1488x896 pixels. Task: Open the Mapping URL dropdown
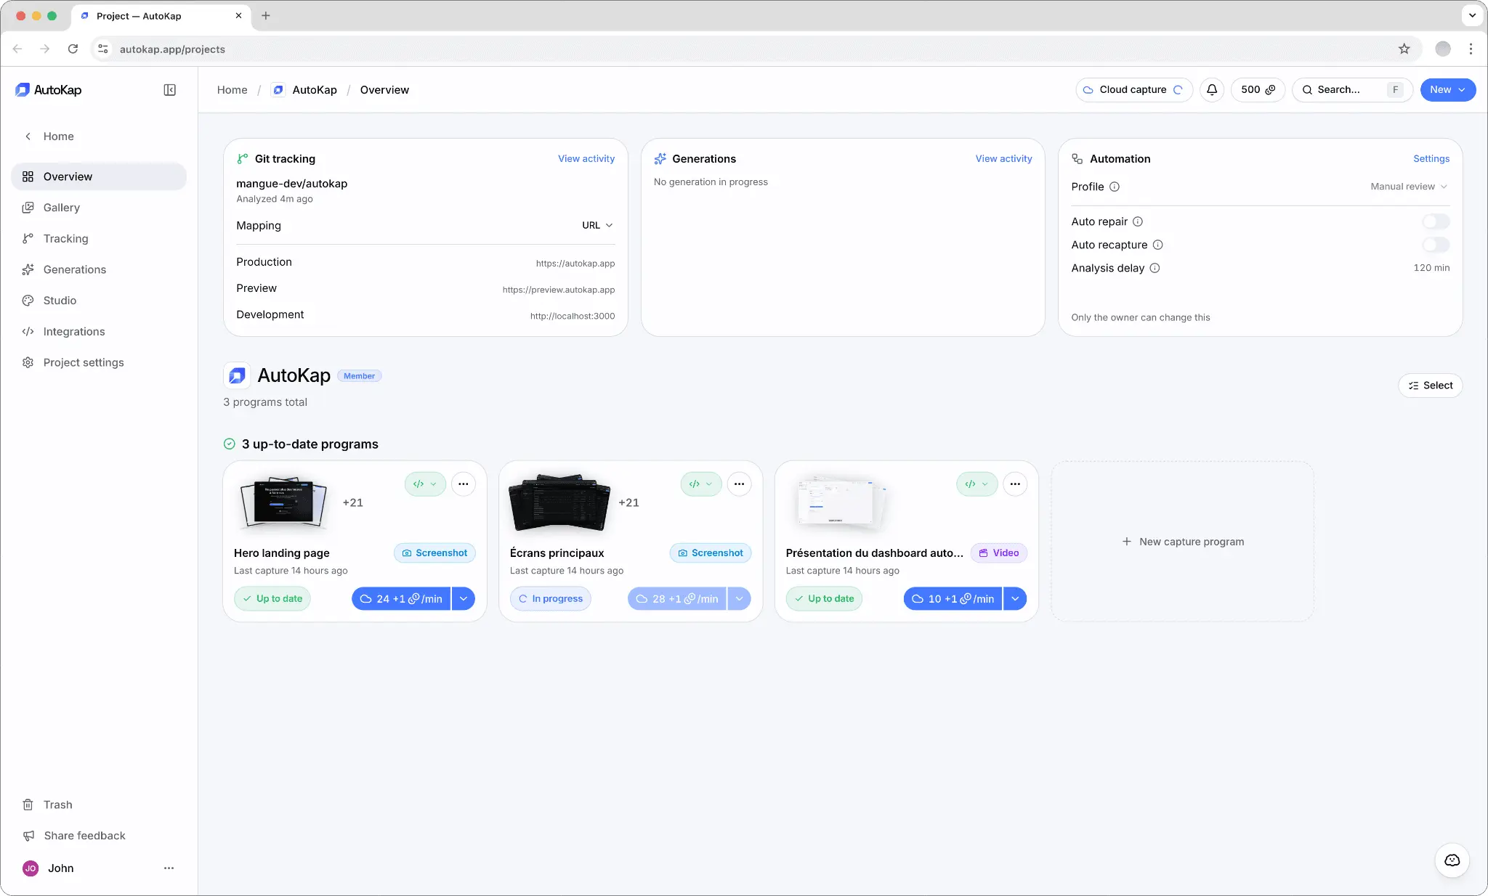pos(597,225)
